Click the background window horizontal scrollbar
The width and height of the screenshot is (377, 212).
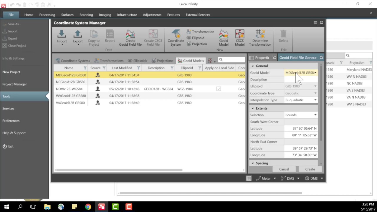point(211,193)
